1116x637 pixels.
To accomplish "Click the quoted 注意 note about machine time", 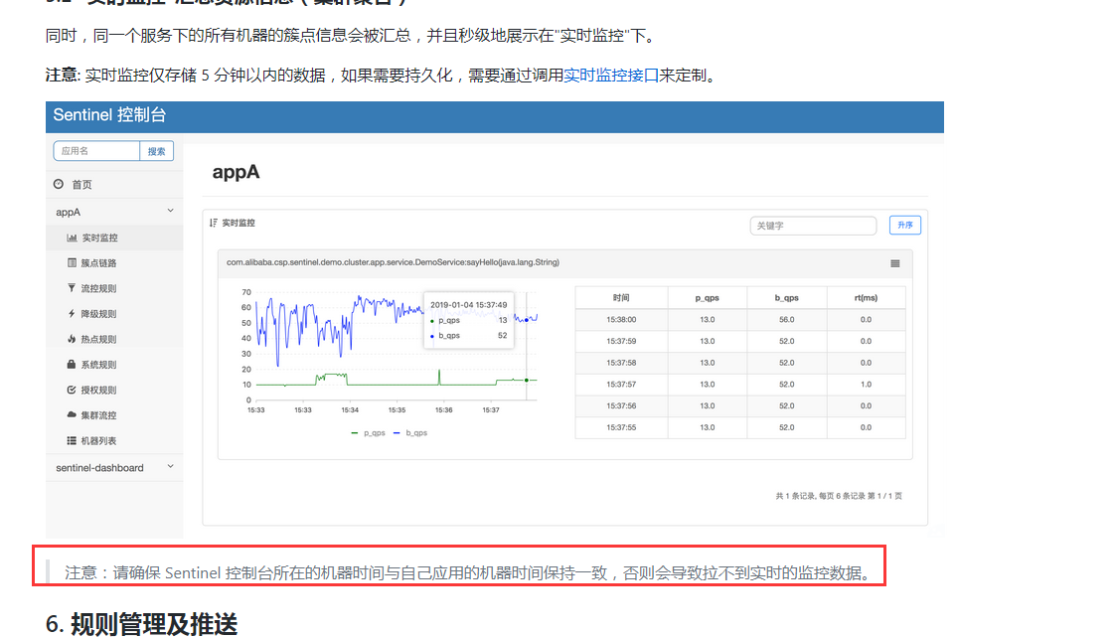I will coord(467,573).
